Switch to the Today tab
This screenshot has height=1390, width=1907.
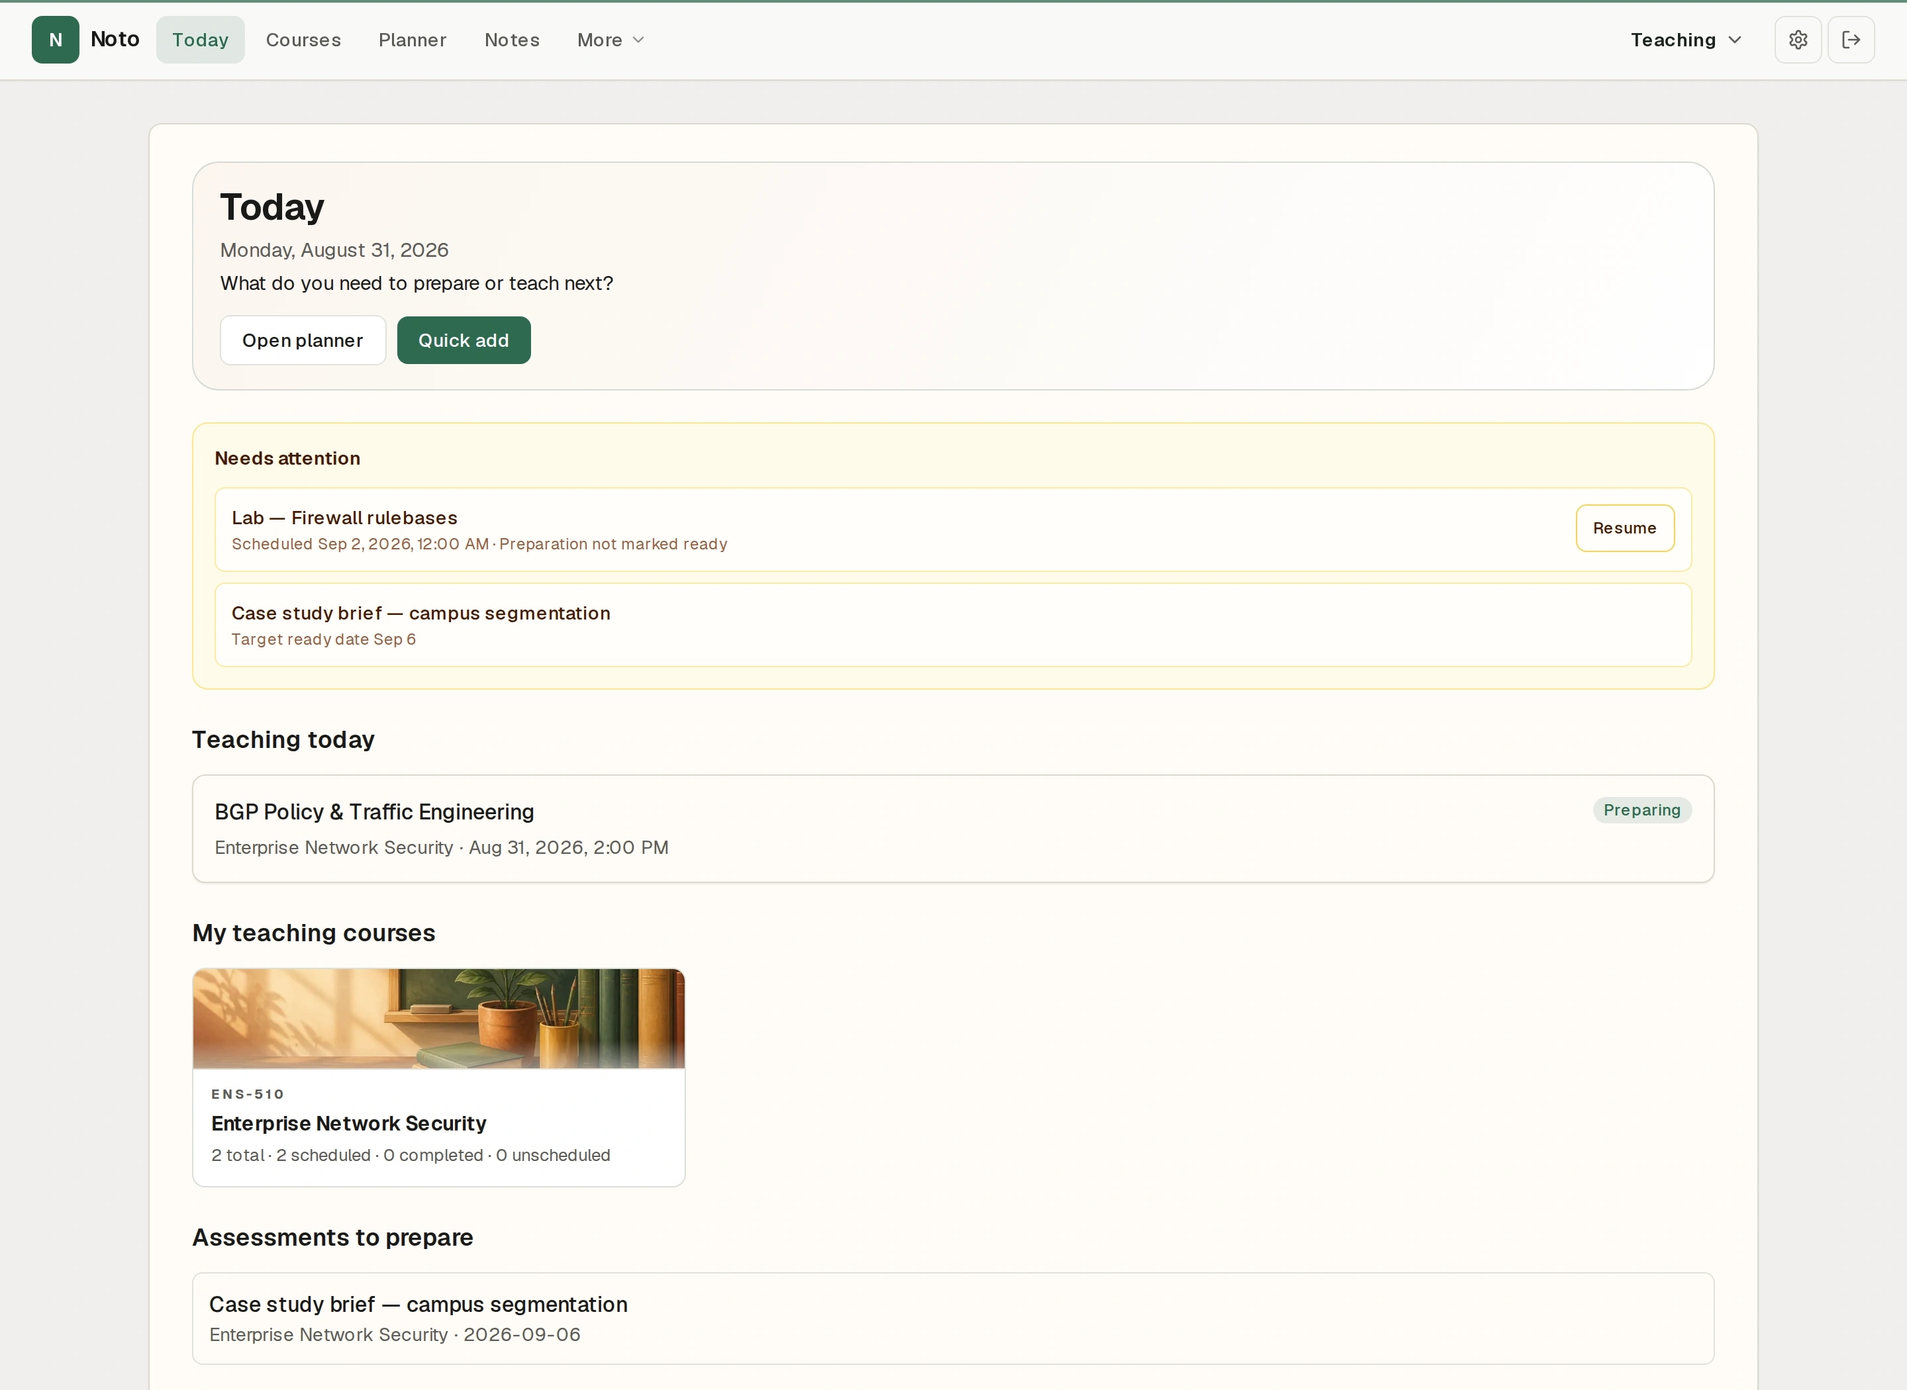[200, 40]
